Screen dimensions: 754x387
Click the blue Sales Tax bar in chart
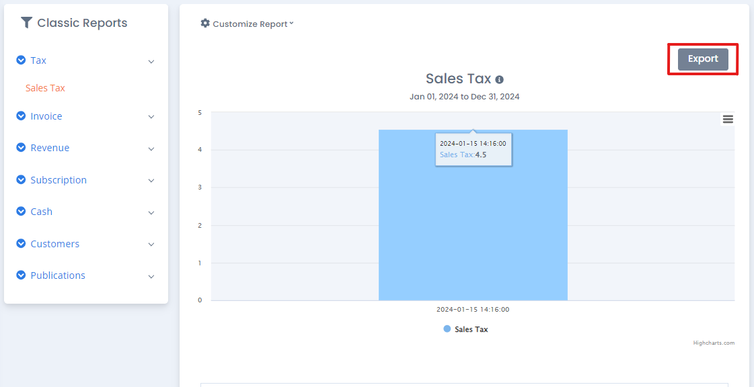tap(473, 215)
